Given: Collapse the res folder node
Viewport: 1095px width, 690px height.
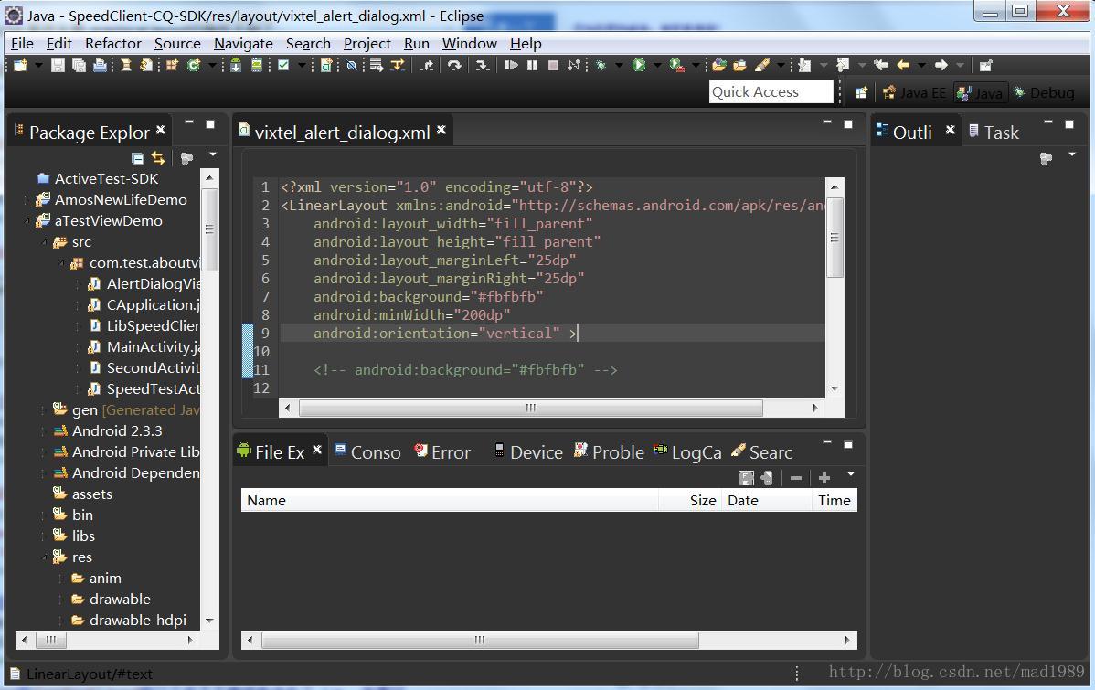Looking at the screenshot, I should [x=45, y=557].
